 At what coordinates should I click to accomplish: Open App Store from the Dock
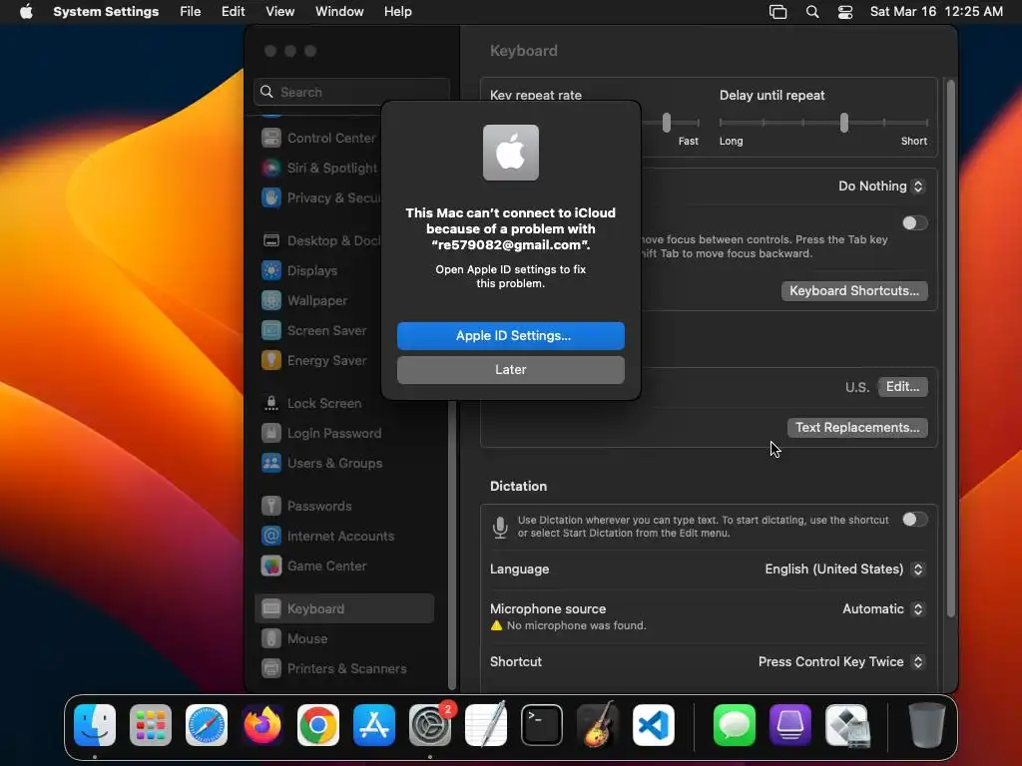tap(374, 725)
